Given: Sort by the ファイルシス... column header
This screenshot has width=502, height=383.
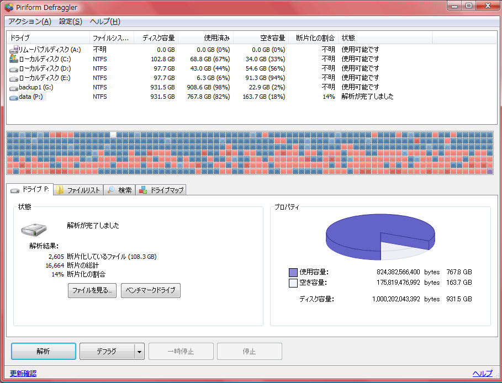Looking at the screenshot, I should (112, 38).
